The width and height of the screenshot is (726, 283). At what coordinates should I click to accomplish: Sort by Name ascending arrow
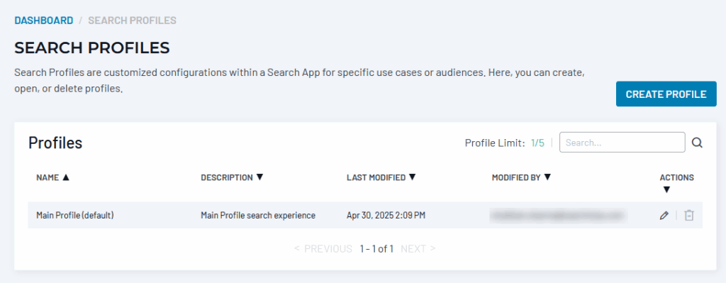(65, 177)
